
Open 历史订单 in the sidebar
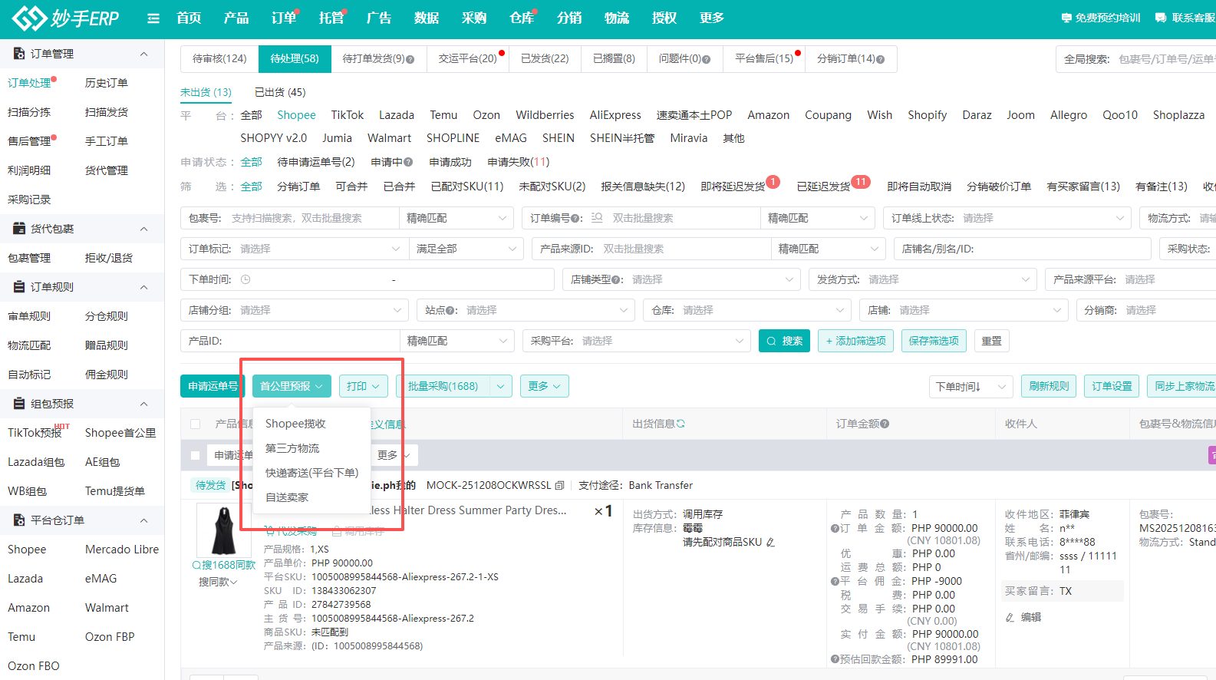(107, 83)
